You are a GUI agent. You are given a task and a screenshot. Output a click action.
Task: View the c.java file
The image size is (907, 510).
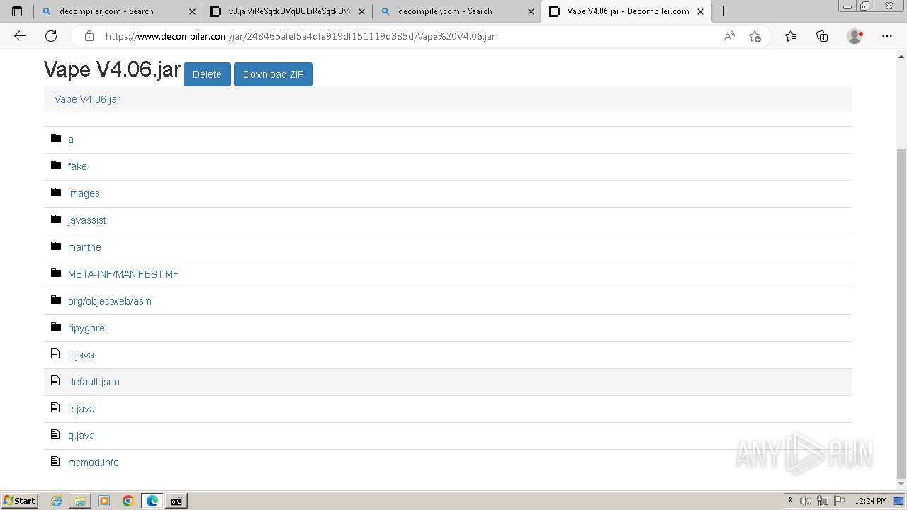point(81,355)
